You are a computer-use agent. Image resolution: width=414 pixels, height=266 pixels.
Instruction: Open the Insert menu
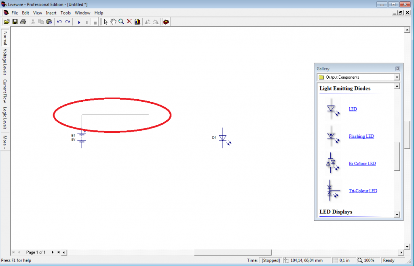click(x=51, y=13)
